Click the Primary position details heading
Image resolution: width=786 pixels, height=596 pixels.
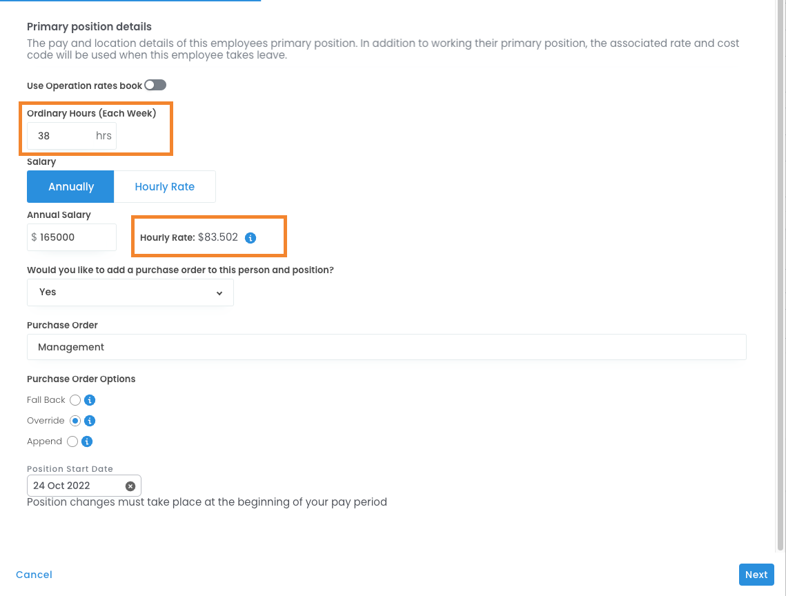(89, 27)
